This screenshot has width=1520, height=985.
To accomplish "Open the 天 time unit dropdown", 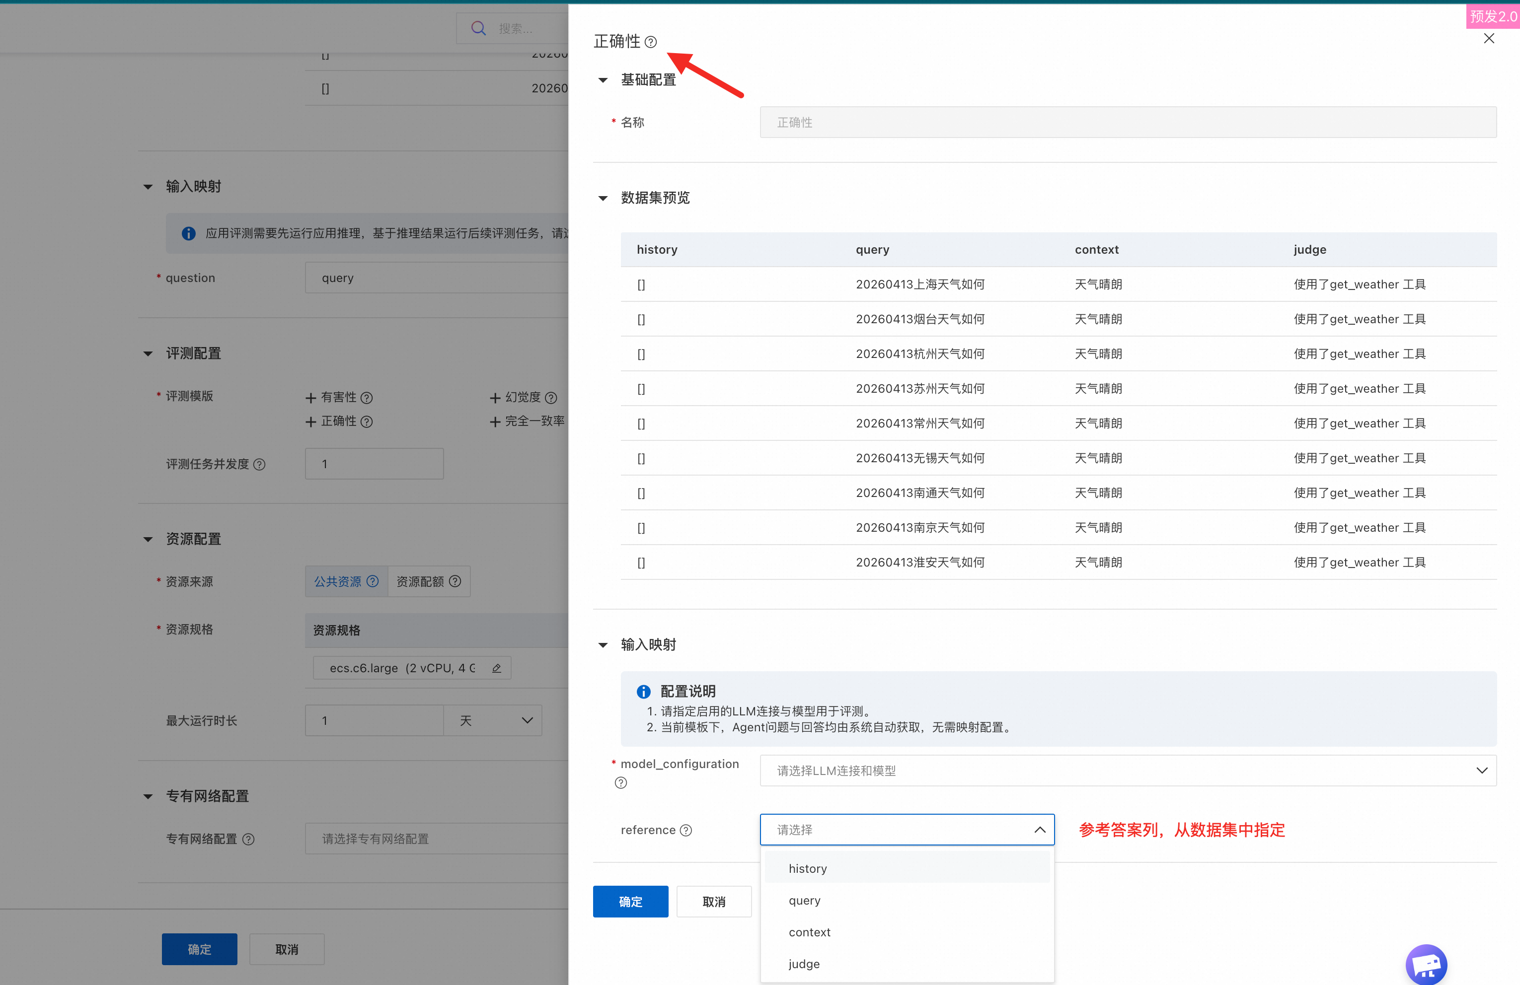I will pos(493,720).
